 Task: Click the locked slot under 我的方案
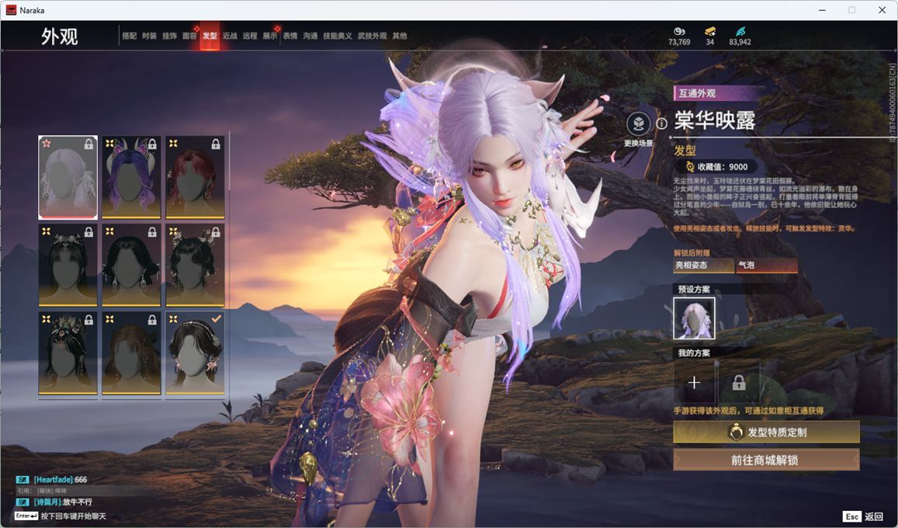pyautogui.click(x=738, y=383)
